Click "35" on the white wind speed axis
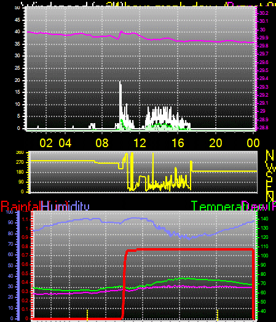Screen dimensions: 276x322 (x=17, y=44)
